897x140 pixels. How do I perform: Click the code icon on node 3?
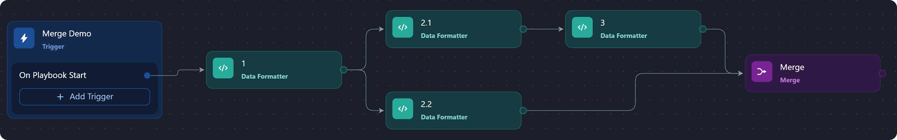tap(582, 27)
